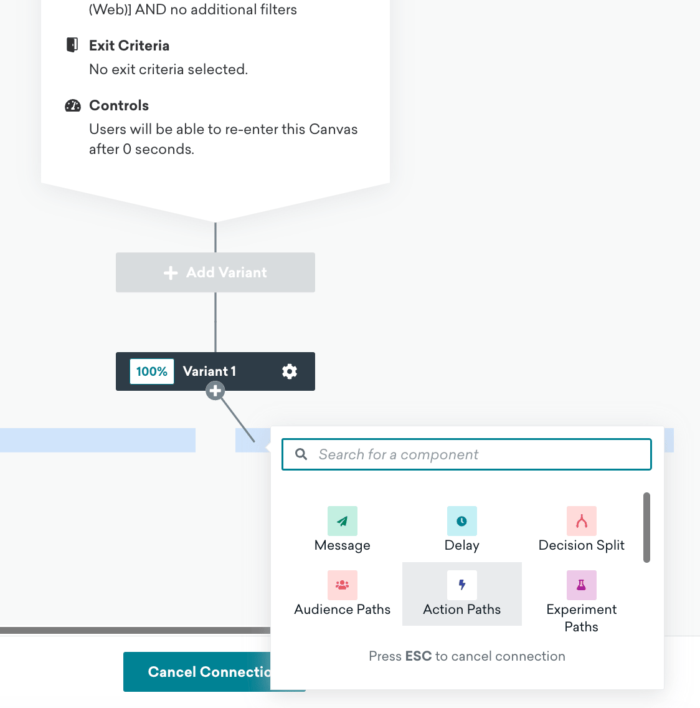Image resolution: width=700 pixels, height=708 pixels.
Task: Click the component list vertical scrollbar
Action: 646,527
